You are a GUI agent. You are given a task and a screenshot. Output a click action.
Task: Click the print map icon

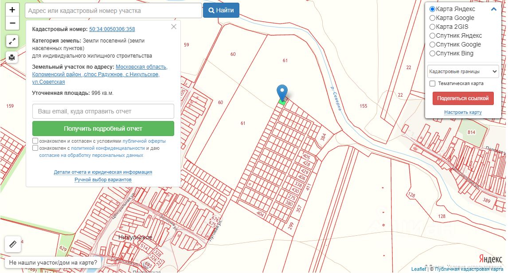point(12,57)
